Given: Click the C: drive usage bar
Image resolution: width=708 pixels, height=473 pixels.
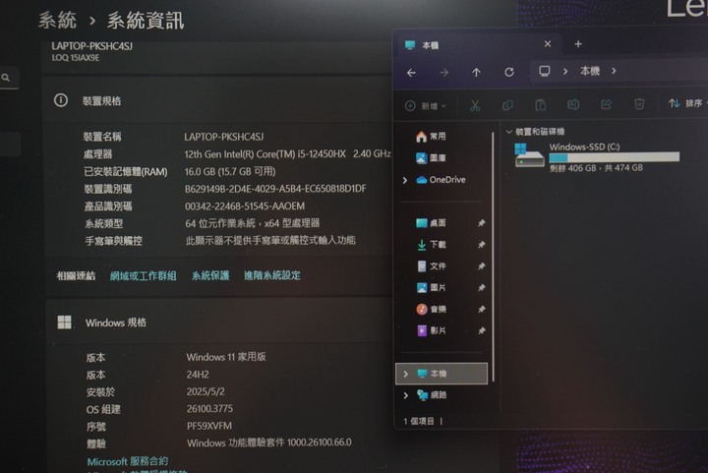Looking at the screenshot, I should point(614,157).
